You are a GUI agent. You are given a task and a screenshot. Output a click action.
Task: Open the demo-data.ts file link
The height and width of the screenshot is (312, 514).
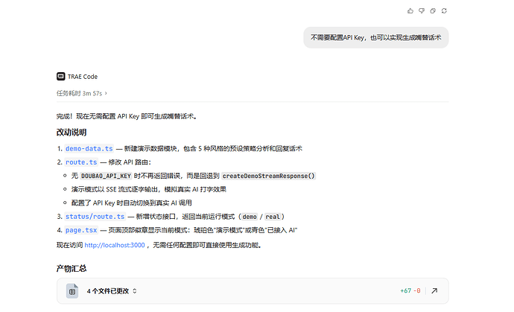coord(89,148)
